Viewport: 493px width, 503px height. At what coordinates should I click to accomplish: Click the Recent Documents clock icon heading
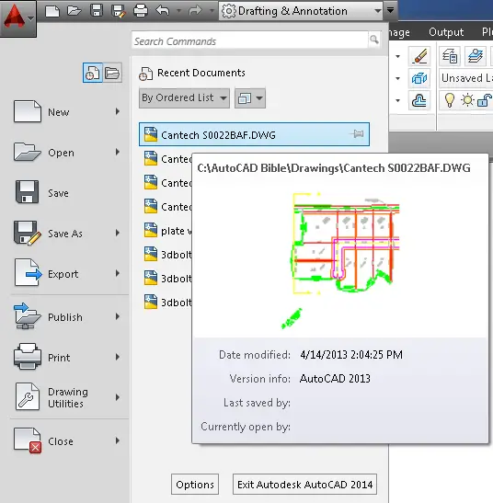pyautogui.click(x=145, y=74)
